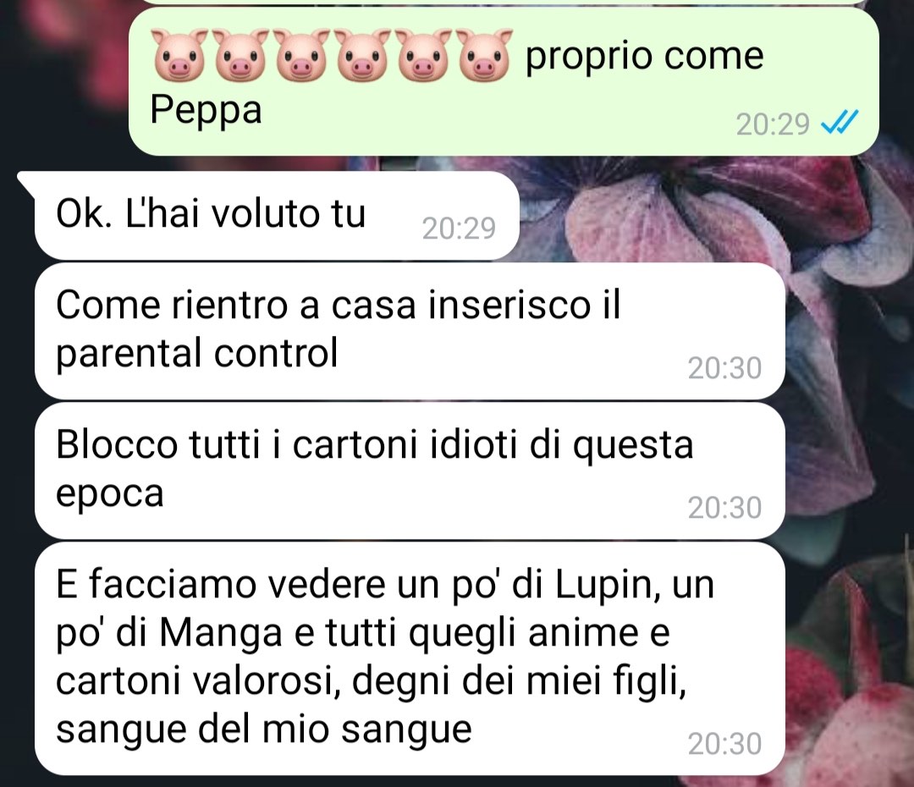Tap the fourth pig emoji

(361, 55)
